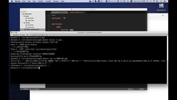Open Dockerfile under proxy folder

[30, 25]
